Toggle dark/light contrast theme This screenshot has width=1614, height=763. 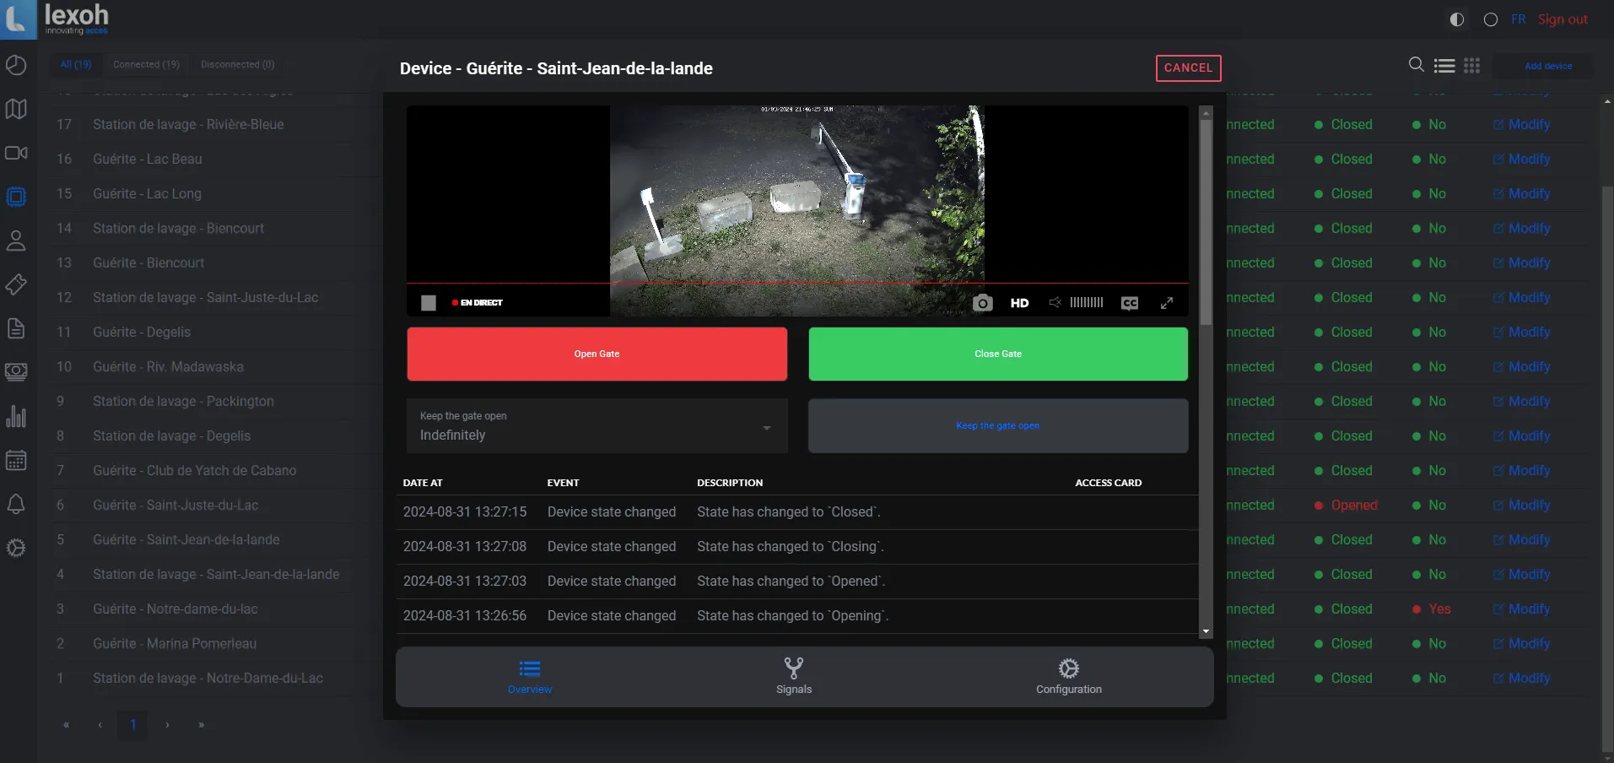coord(1456,19)
